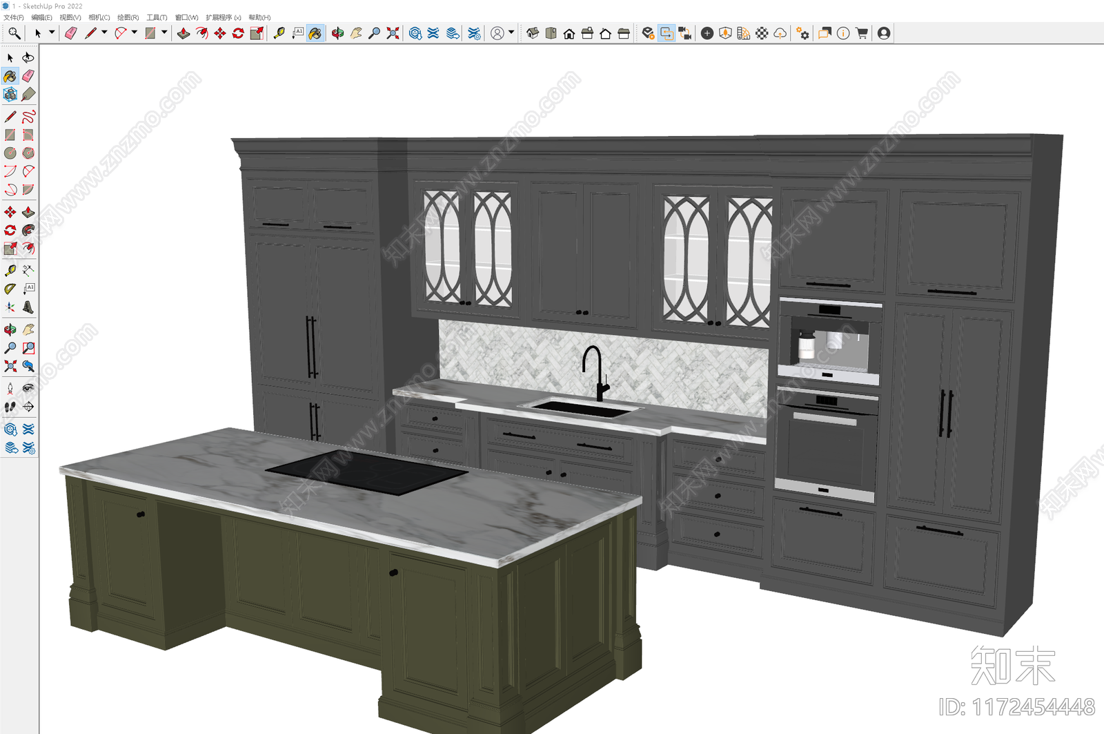The width and height of the screenshot is (1104, 734).
Task: Switch to Front view house icon
Action: tap(569, 33)
